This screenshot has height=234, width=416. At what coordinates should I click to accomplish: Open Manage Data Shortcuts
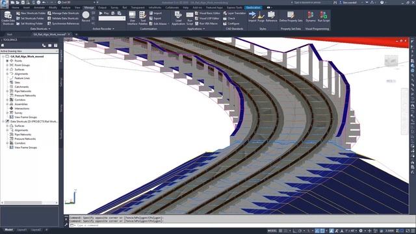pyautogui.click(x=63, y=13)
